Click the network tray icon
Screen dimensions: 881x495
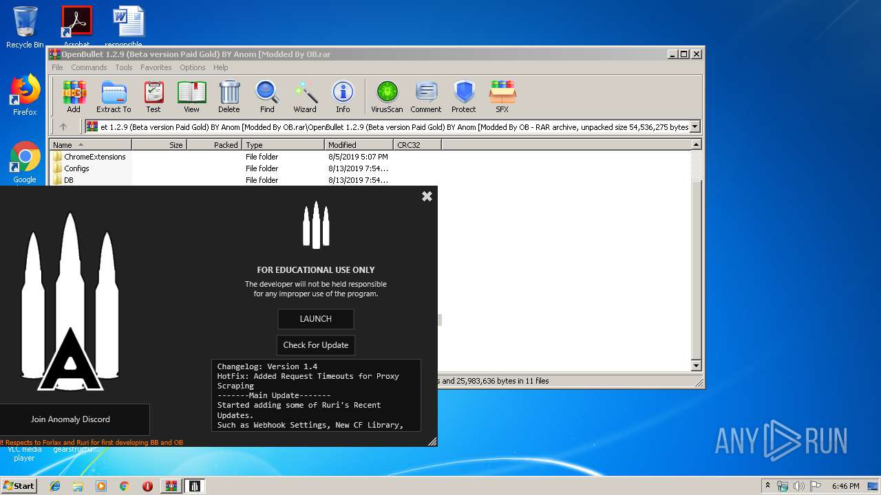tap(783, 486)
